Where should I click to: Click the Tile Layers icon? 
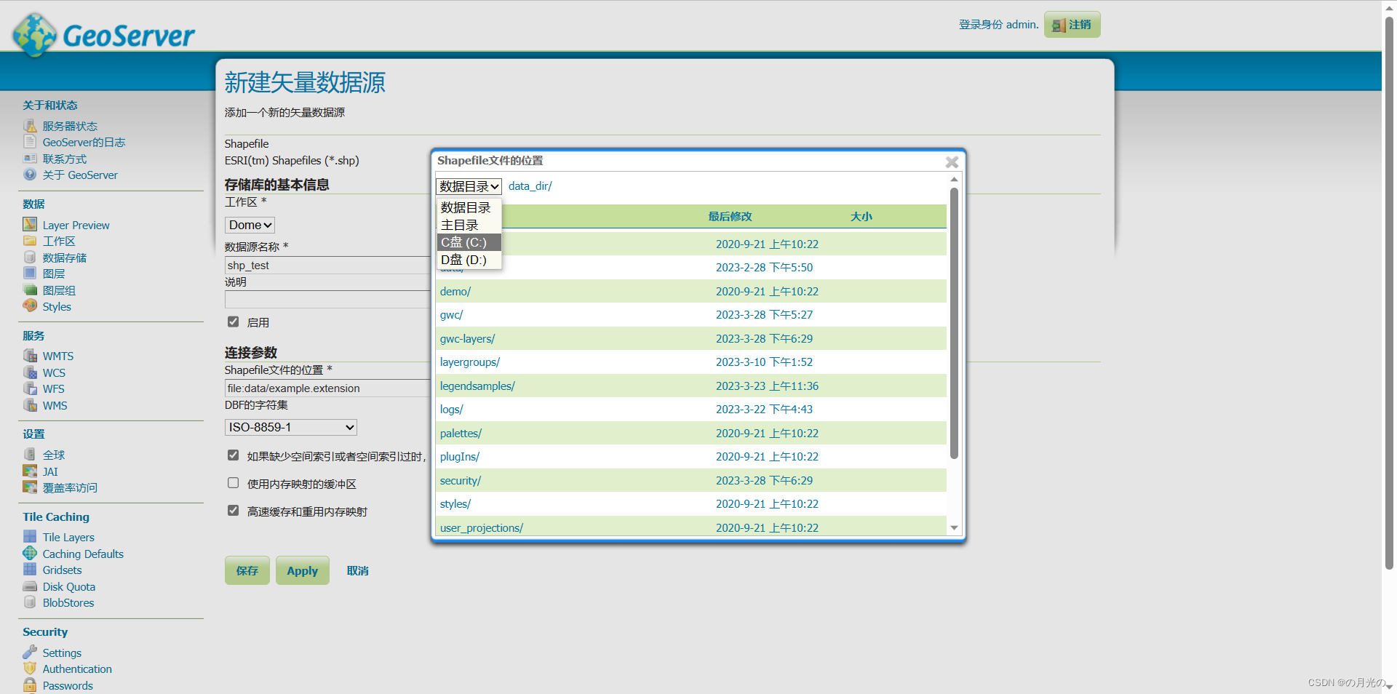(x=30, y=537)
